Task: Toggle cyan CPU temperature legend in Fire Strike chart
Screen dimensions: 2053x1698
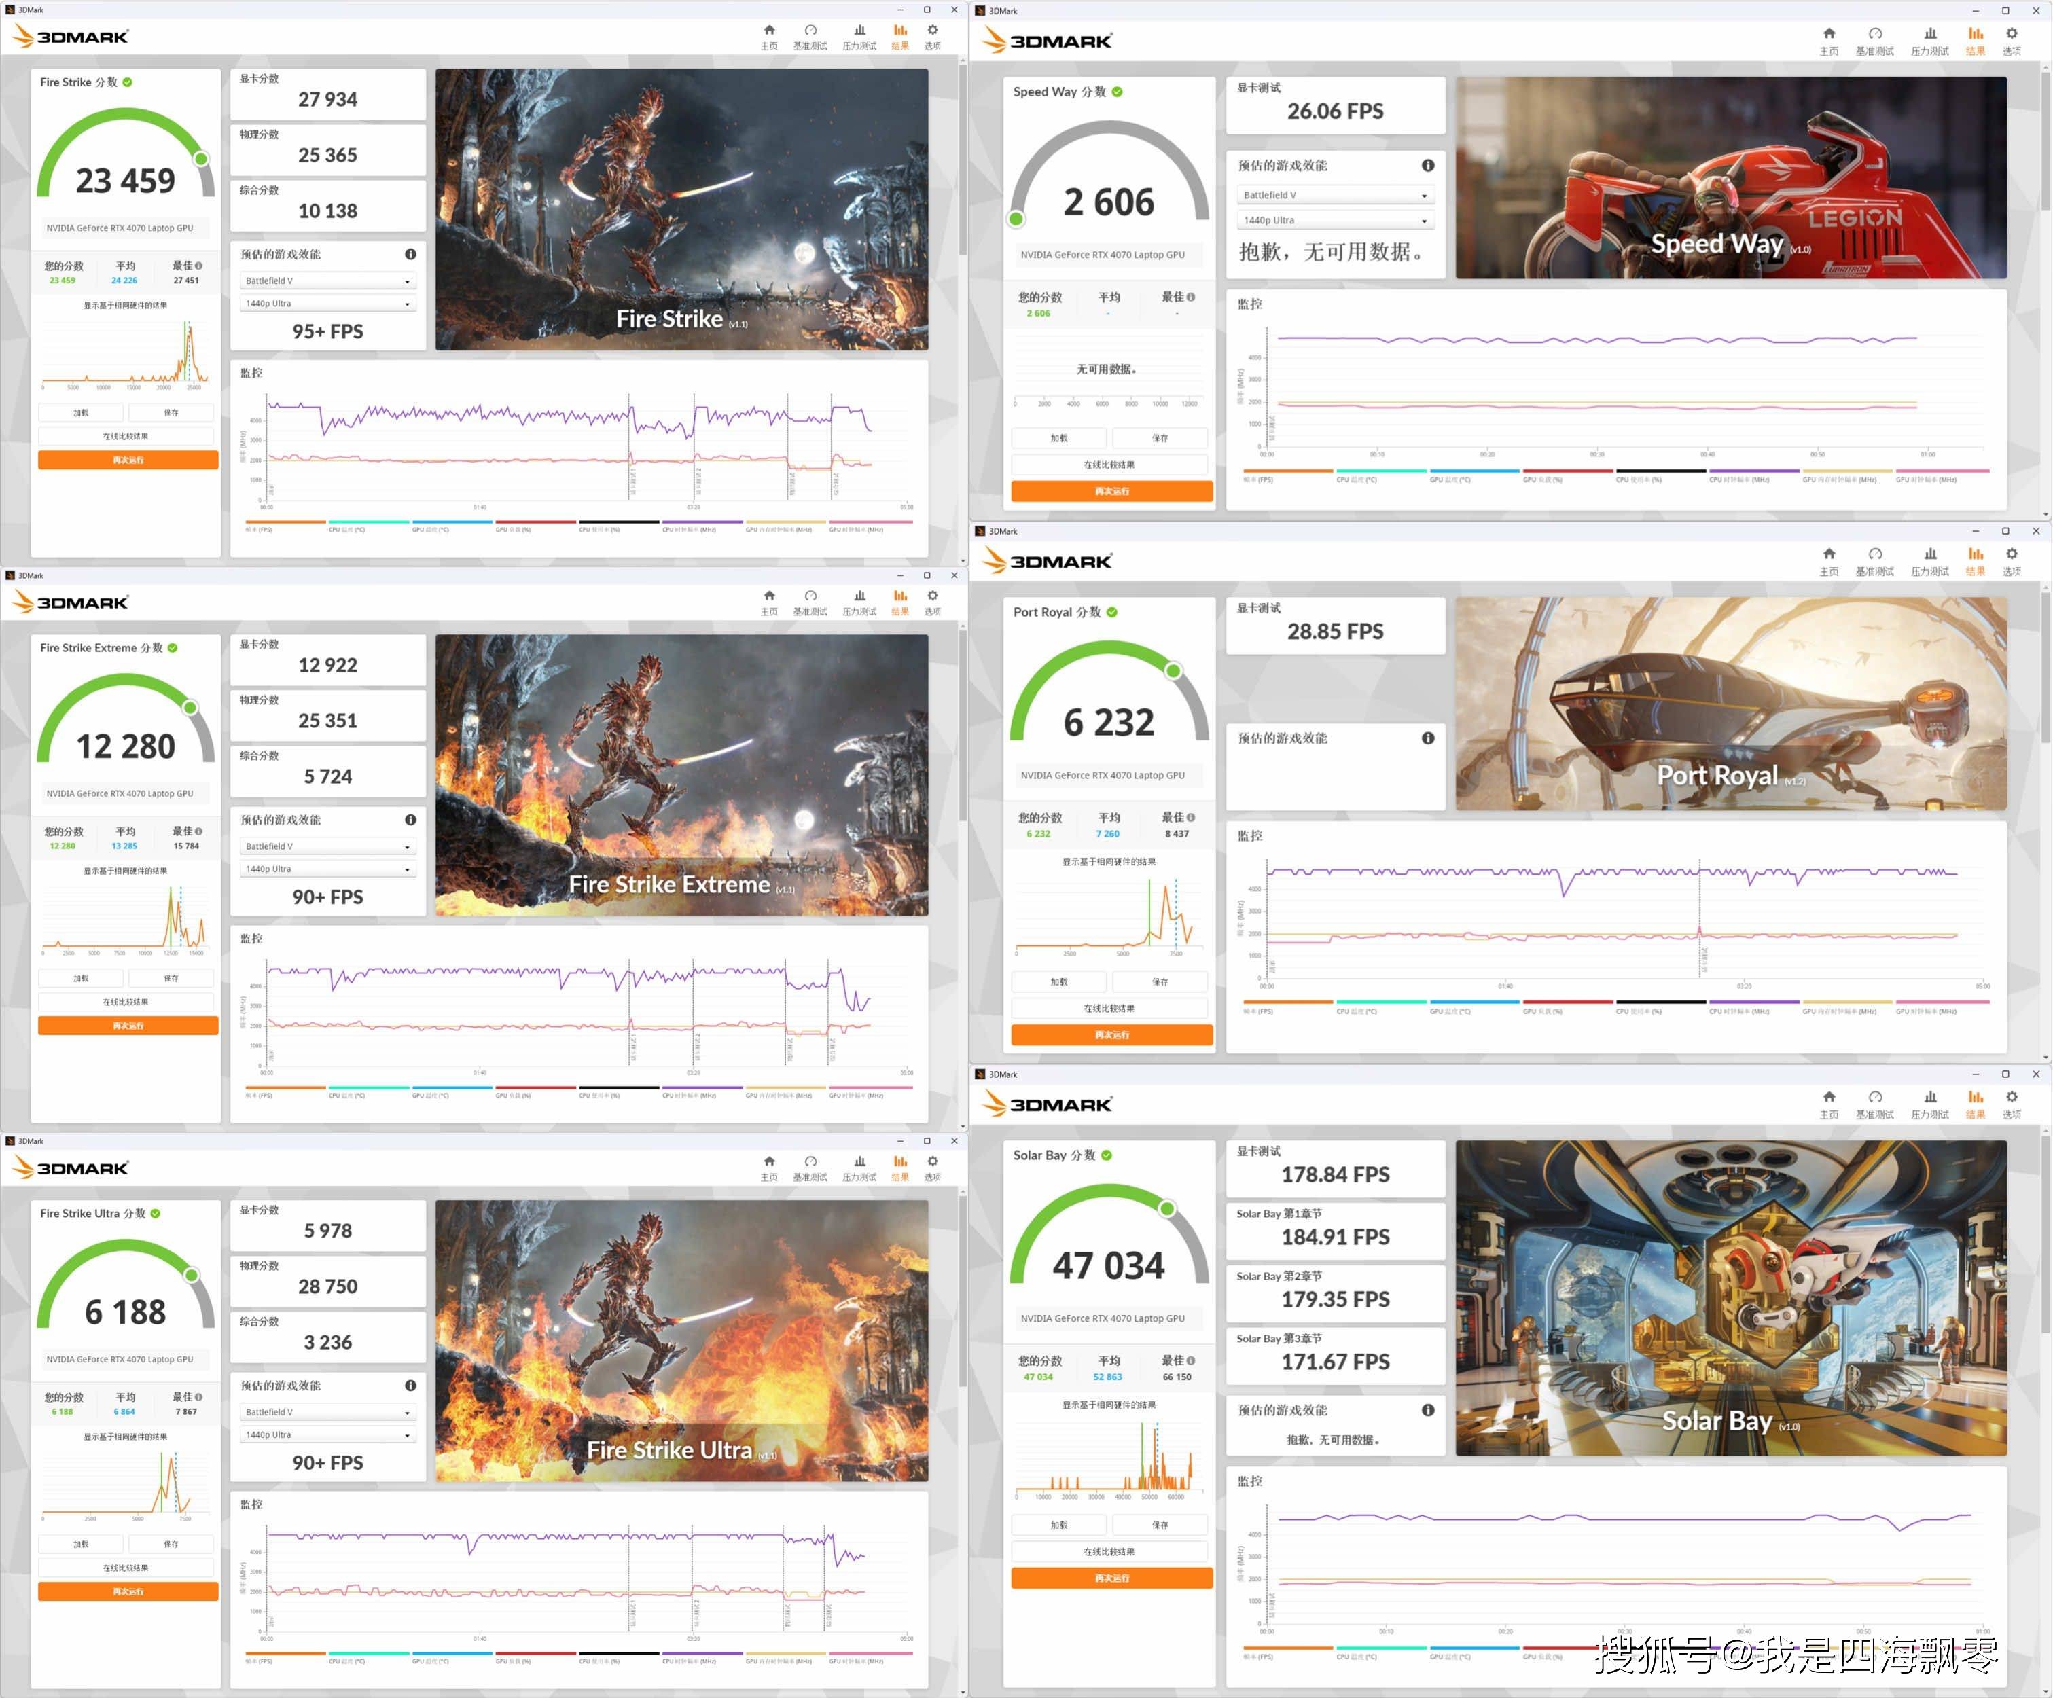Action: click(x=369, y=526)
